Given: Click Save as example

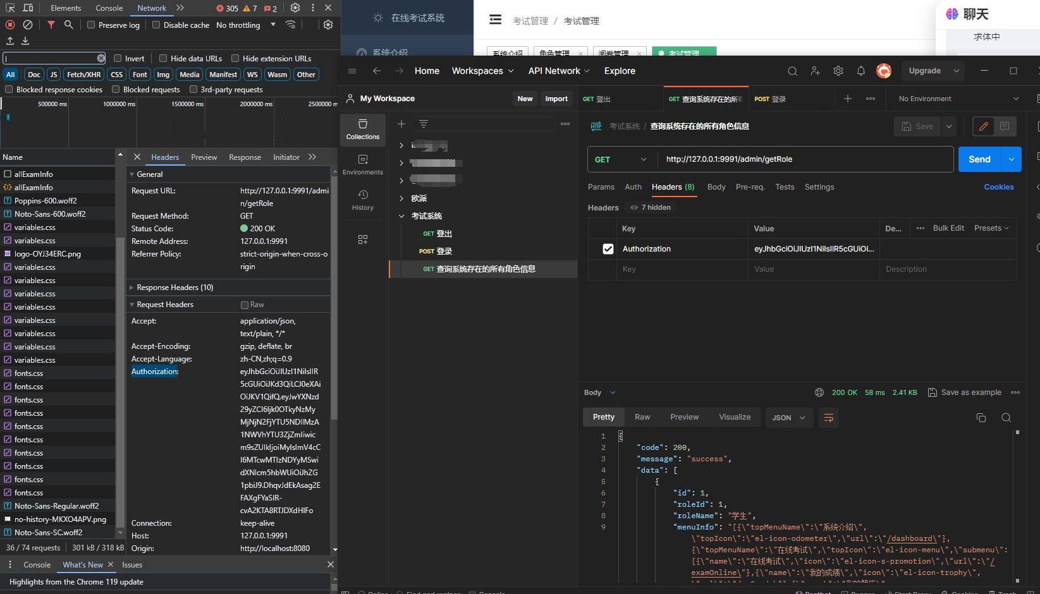Looking at the screenshot, I should pos(964,392).
